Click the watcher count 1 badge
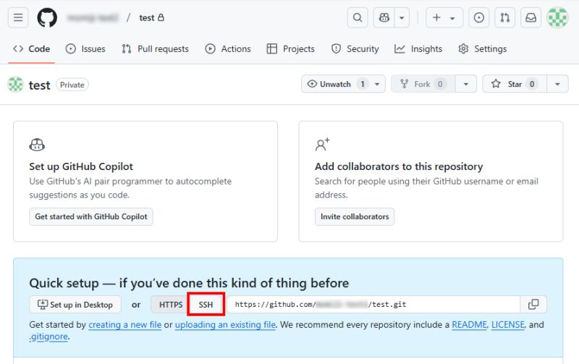 click(x=363, y=84)
